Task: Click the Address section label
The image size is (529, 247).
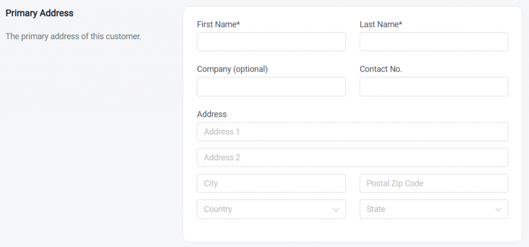Action: (212, 114)
